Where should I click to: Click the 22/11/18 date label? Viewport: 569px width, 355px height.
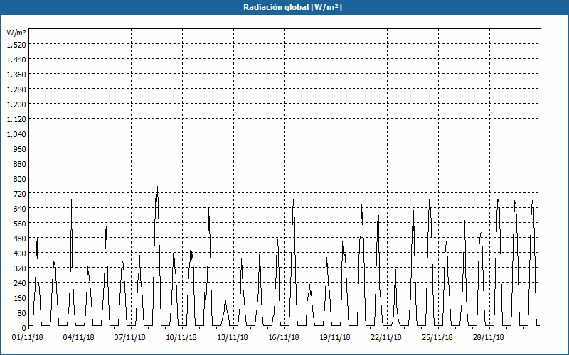tap(386, 338)
